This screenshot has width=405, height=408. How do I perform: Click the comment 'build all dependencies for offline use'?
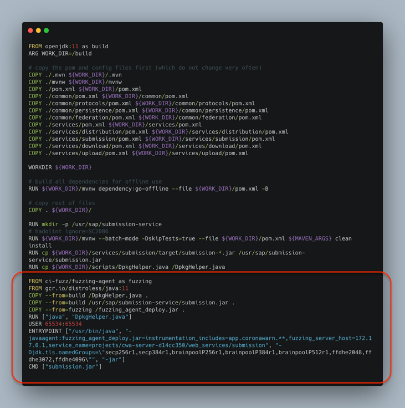click(95, 182)
